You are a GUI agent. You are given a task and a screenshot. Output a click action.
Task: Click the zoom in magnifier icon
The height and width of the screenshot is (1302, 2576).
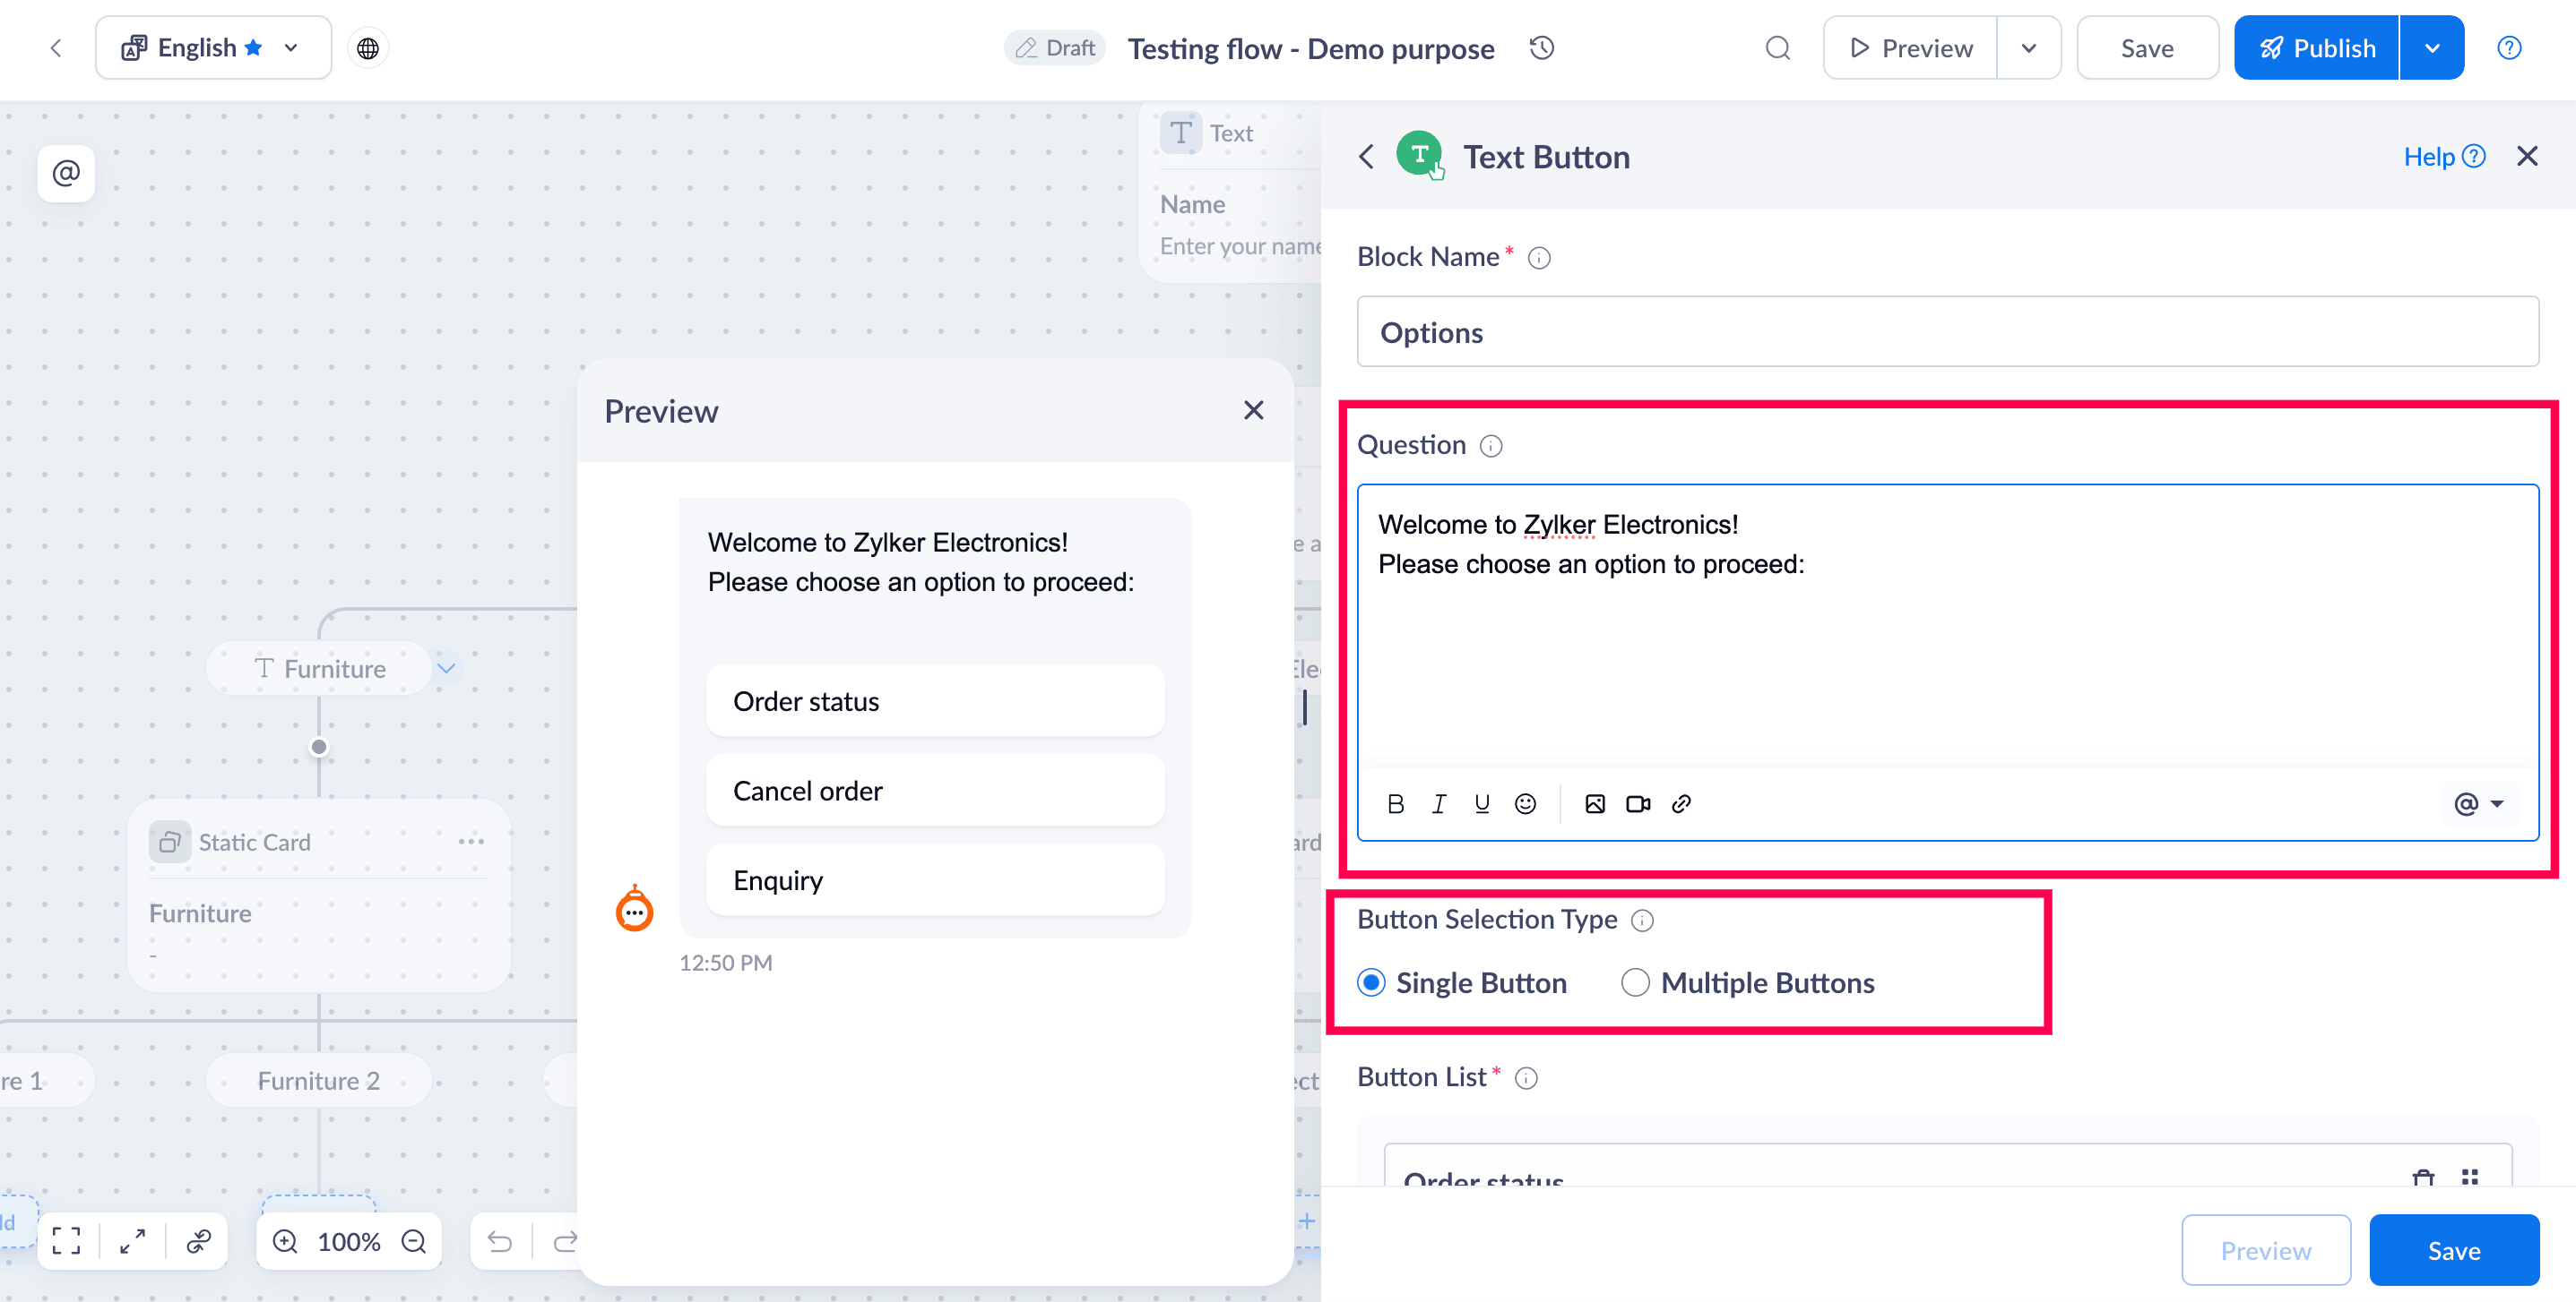(x=285, y=1241)
